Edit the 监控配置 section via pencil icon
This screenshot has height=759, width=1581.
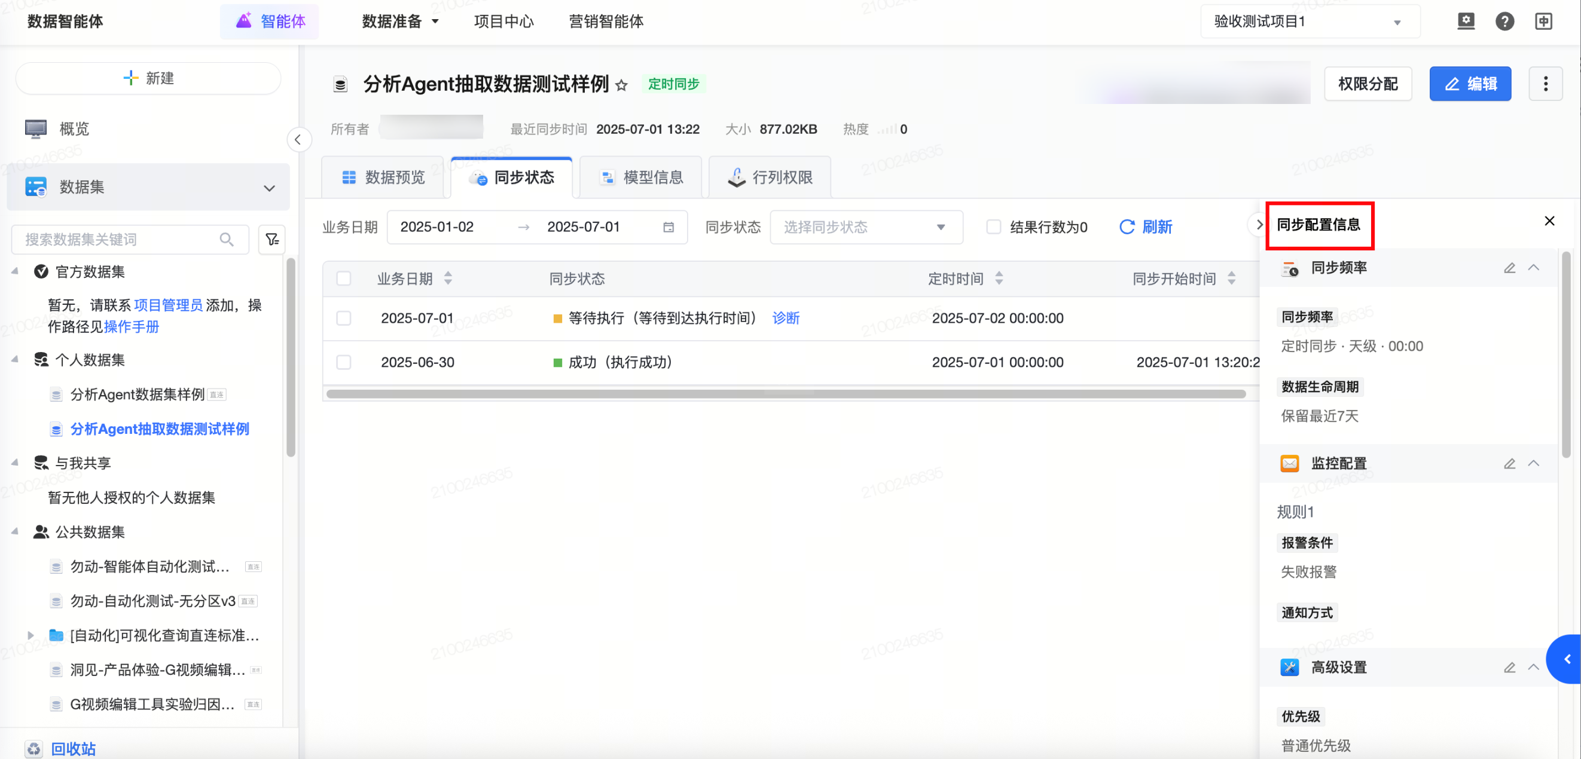1509,463
